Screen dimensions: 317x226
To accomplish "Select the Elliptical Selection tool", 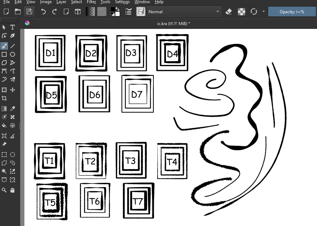I will click(x=13, y=155).
